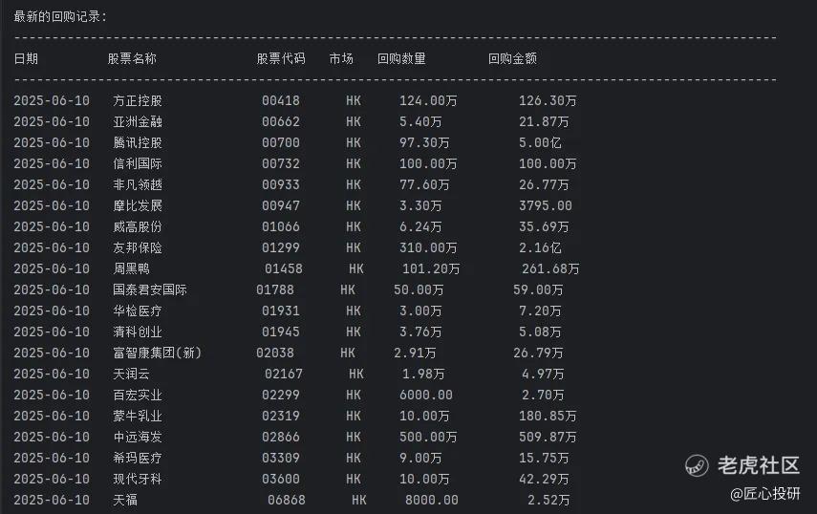Screen dimensions: 817x514
Task: Click the 回购数量 column header
Action: [401, 59]
